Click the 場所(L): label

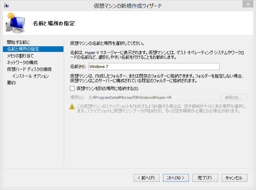point(77,97)
